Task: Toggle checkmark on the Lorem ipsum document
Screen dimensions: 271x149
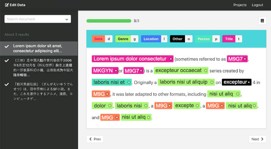Action: pos(7,47)
